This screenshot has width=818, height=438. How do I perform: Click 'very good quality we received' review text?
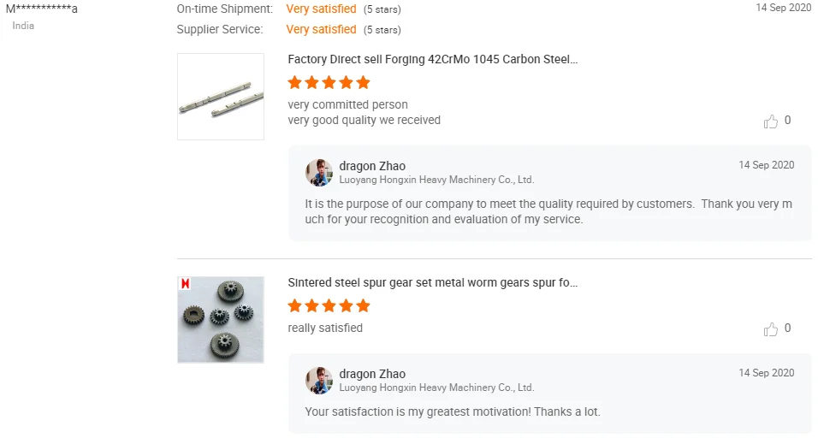pos(364,121)
